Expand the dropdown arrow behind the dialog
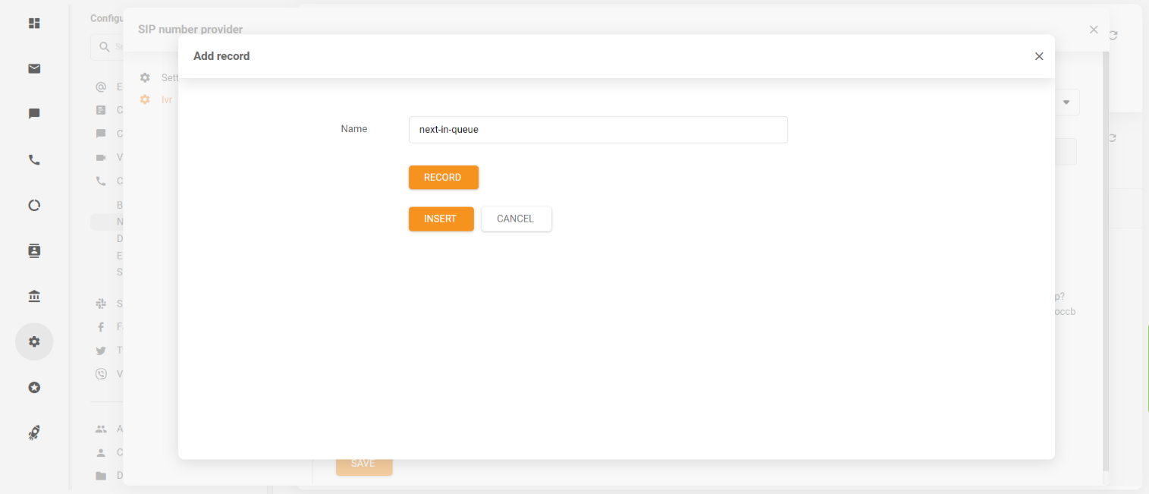Viewport: 1149px width, 494px height. (1066, 102)
